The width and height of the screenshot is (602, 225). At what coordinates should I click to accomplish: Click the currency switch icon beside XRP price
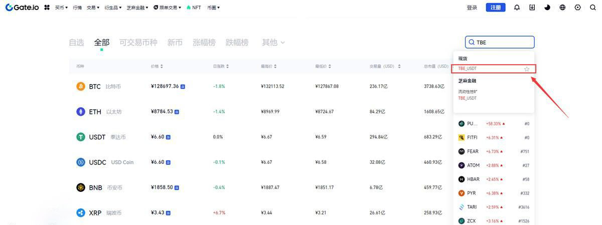click(x=168, y=212)
